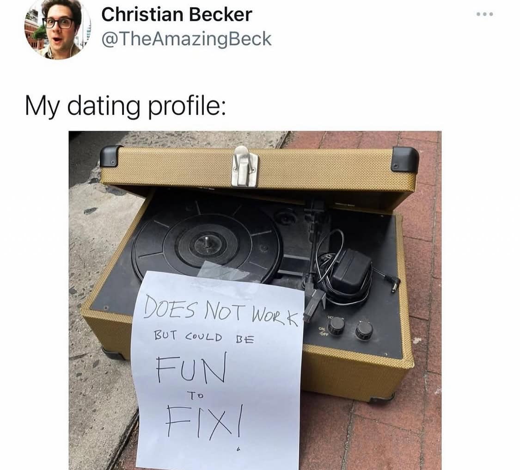The height and width of the screenshot is (470, 520).
Task: Click the ON OFF label on the panel
Action: (x=323, y=332)
